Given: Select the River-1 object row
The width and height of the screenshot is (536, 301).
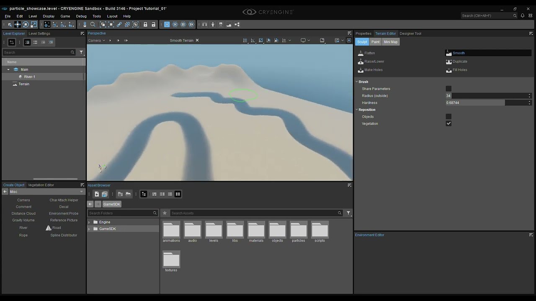Looking at the screenshot, I should pyautogui.click(x=43, y=77).
